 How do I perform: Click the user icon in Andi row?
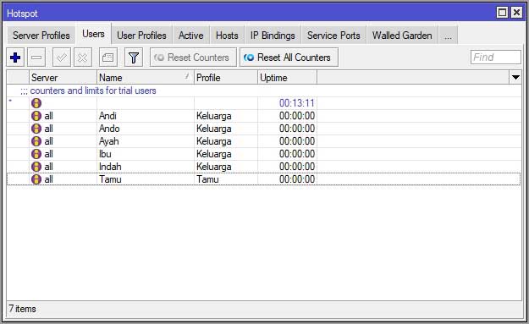[x=36, y=116]
